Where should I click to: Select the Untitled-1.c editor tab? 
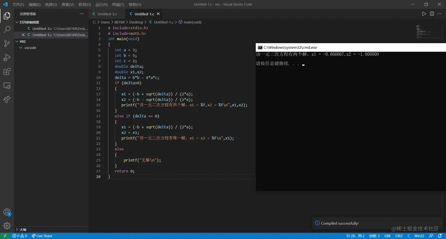[144, 14]
